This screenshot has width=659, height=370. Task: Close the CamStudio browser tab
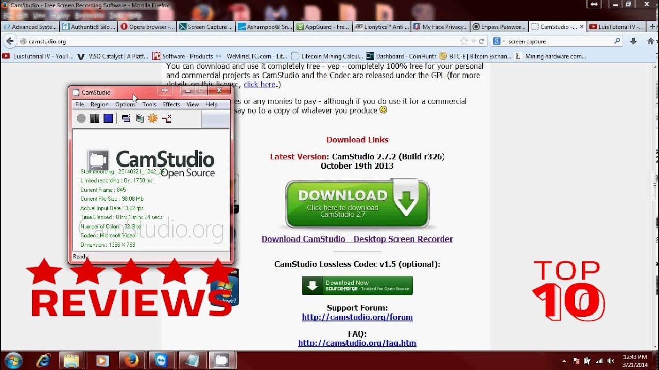582,27
